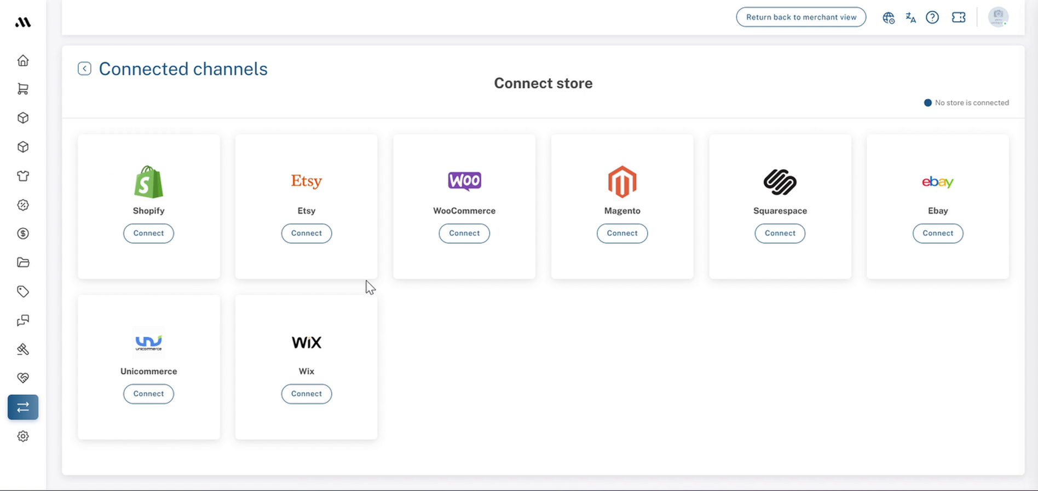Open the home icon in sidebar
Viewport: 1038px width, 491px height.
pyautogui.click(x=23, y=60)
